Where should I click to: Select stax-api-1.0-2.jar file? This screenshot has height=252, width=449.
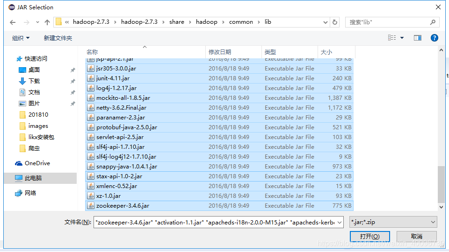(219, 176)
